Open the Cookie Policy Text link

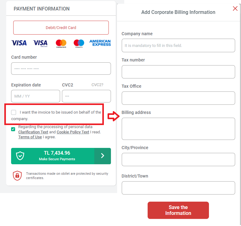(x=73, y=132)
